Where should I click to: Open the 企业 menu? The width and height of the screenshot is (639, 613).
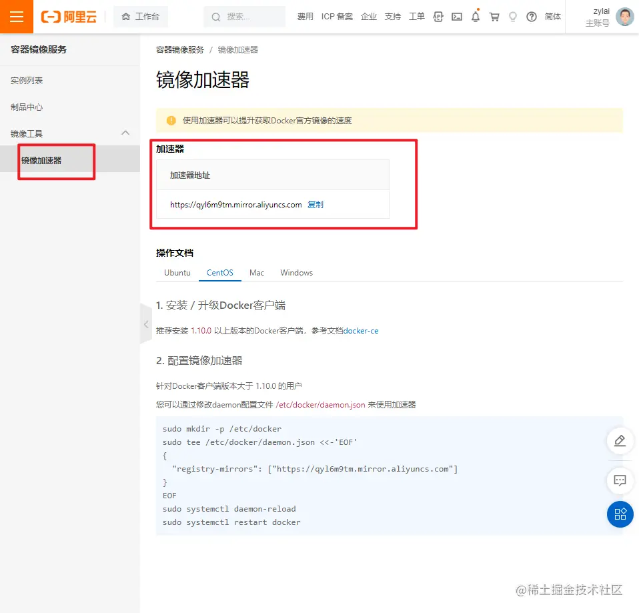(x=368, y=17)
